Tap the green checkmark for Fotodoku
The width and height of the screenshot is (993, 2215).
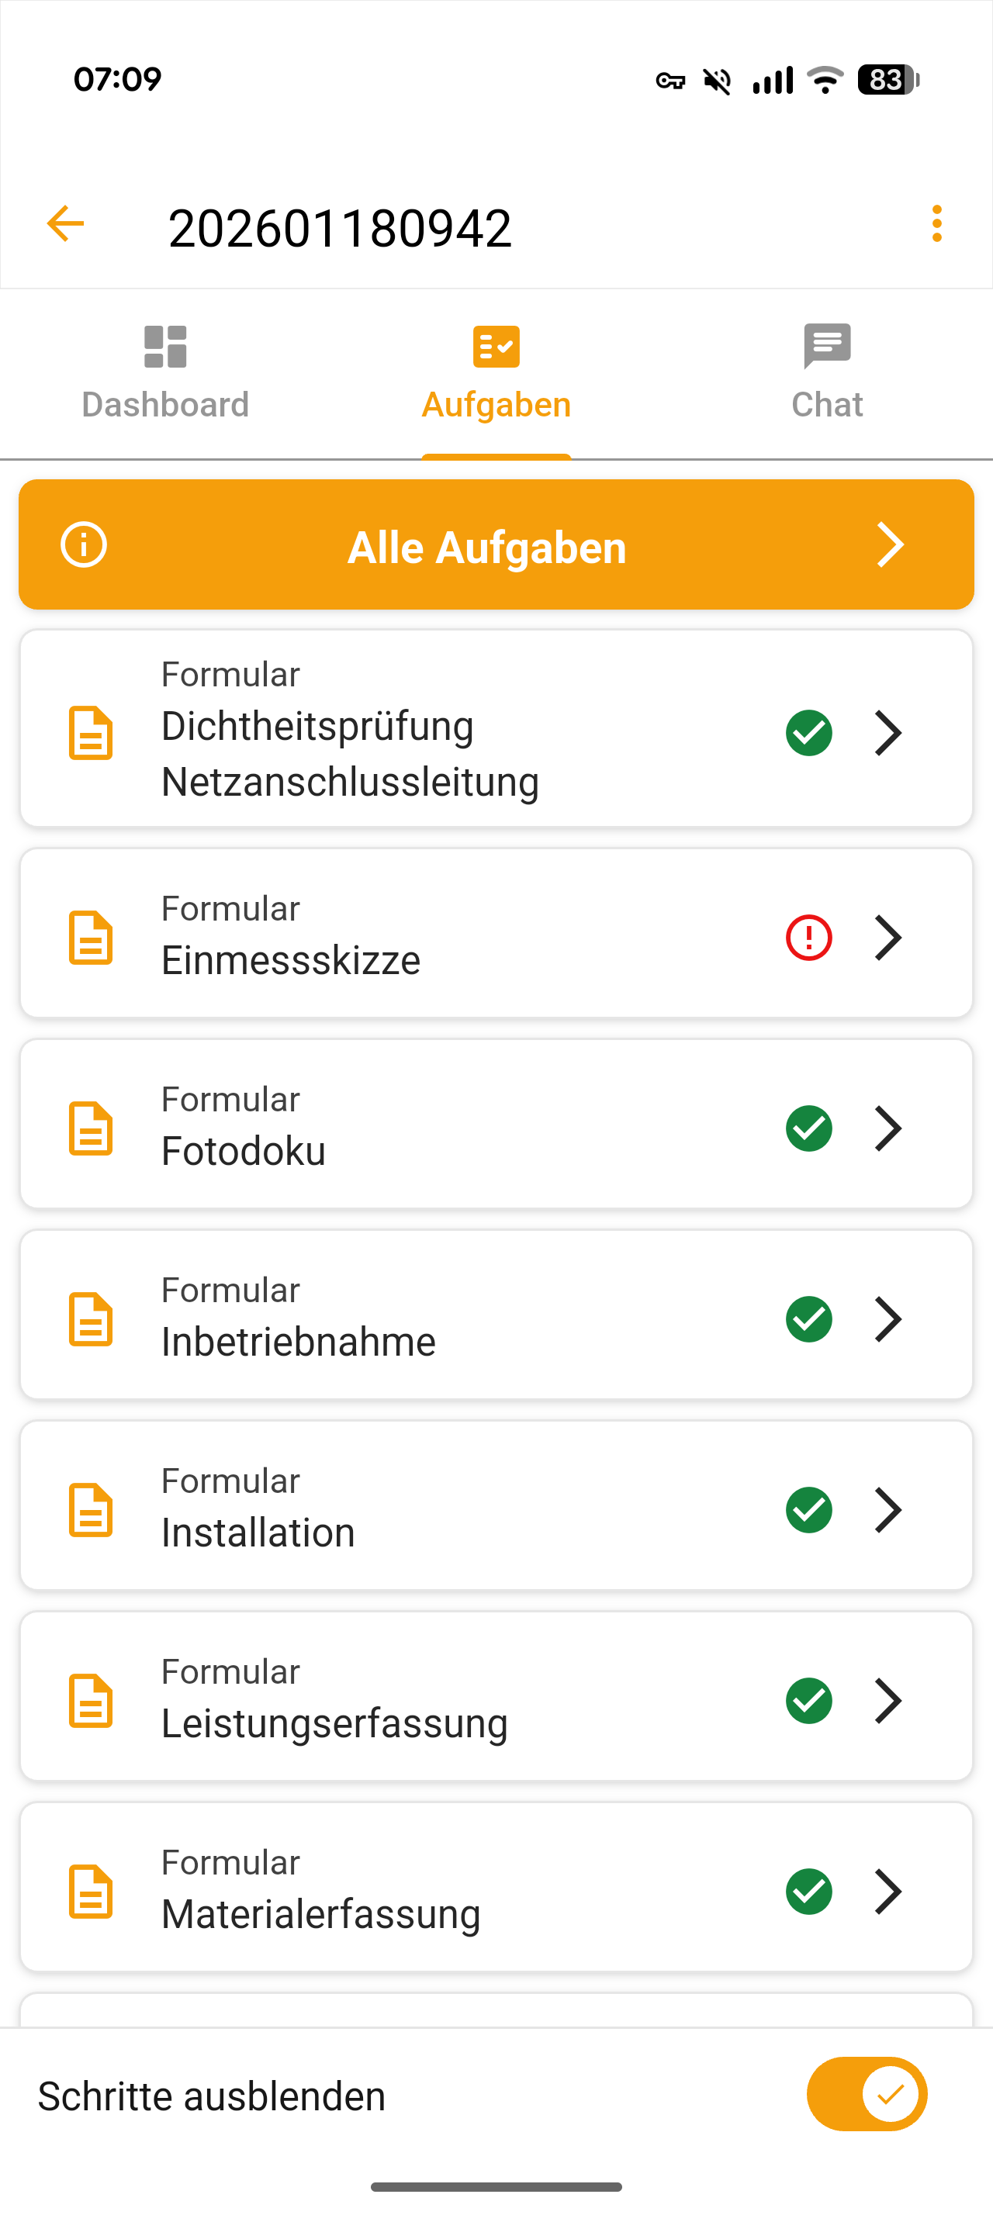click(x=808, y=1128)
